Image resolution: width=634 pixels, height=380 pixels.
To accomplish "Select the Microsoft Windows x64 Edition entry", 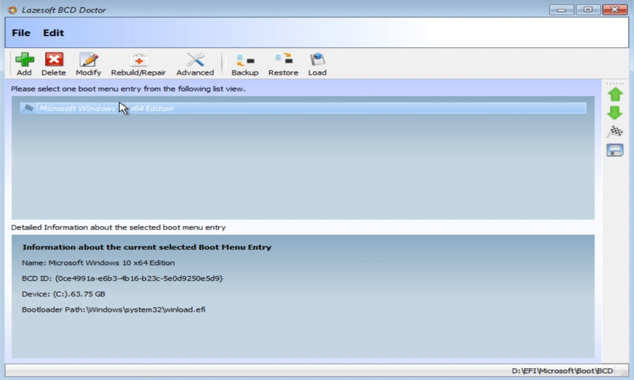I will coord(303,108).
